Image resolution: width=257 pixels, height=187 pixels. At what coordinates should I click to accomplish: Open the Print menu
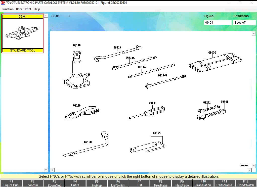pyautogui.click(x=28, y=9)
